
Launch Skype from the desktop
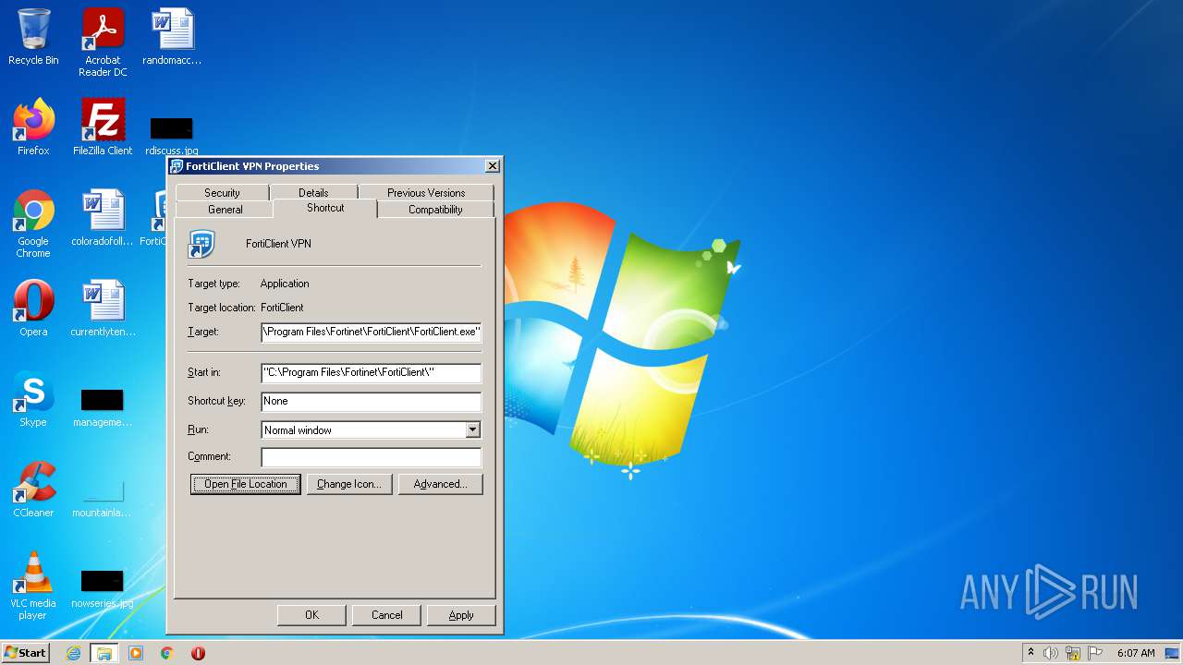click(x=33, y=399)
